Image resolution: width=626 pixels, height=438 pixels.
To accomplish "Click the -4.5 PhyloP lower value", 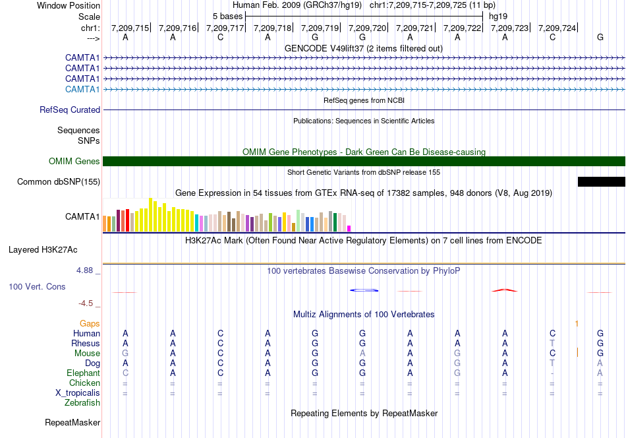I will pos(86,303).
